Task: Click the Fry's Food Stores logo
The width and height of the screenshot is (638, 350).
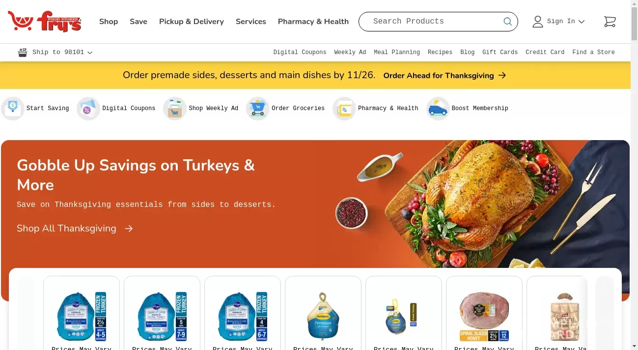Action: click(44, 22)
